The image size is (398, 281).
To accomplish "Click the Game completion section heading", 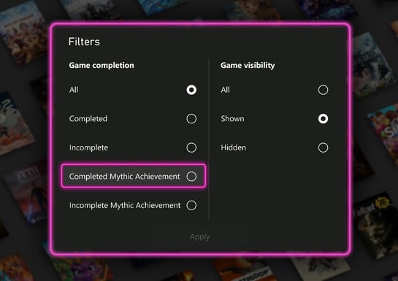I will click(x=102, y=66).
